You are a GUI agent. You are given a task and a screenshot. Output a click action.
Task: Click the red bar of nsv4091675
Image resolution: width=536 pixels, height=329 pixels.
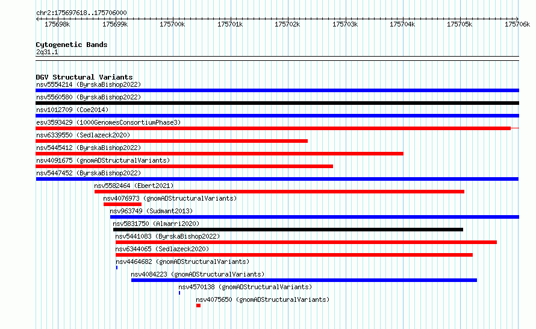(x=184, y=166)
